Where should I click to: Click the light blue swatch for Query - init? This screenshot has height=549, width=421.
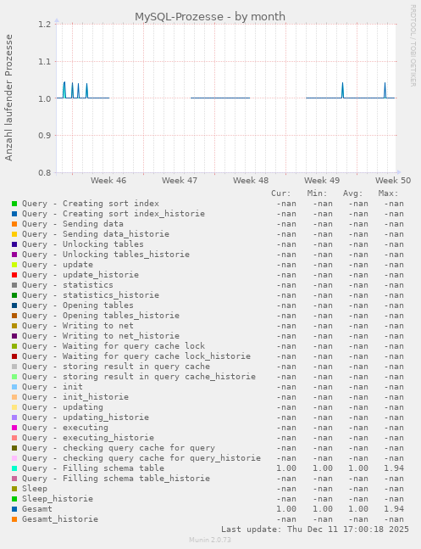coord(14,387)
